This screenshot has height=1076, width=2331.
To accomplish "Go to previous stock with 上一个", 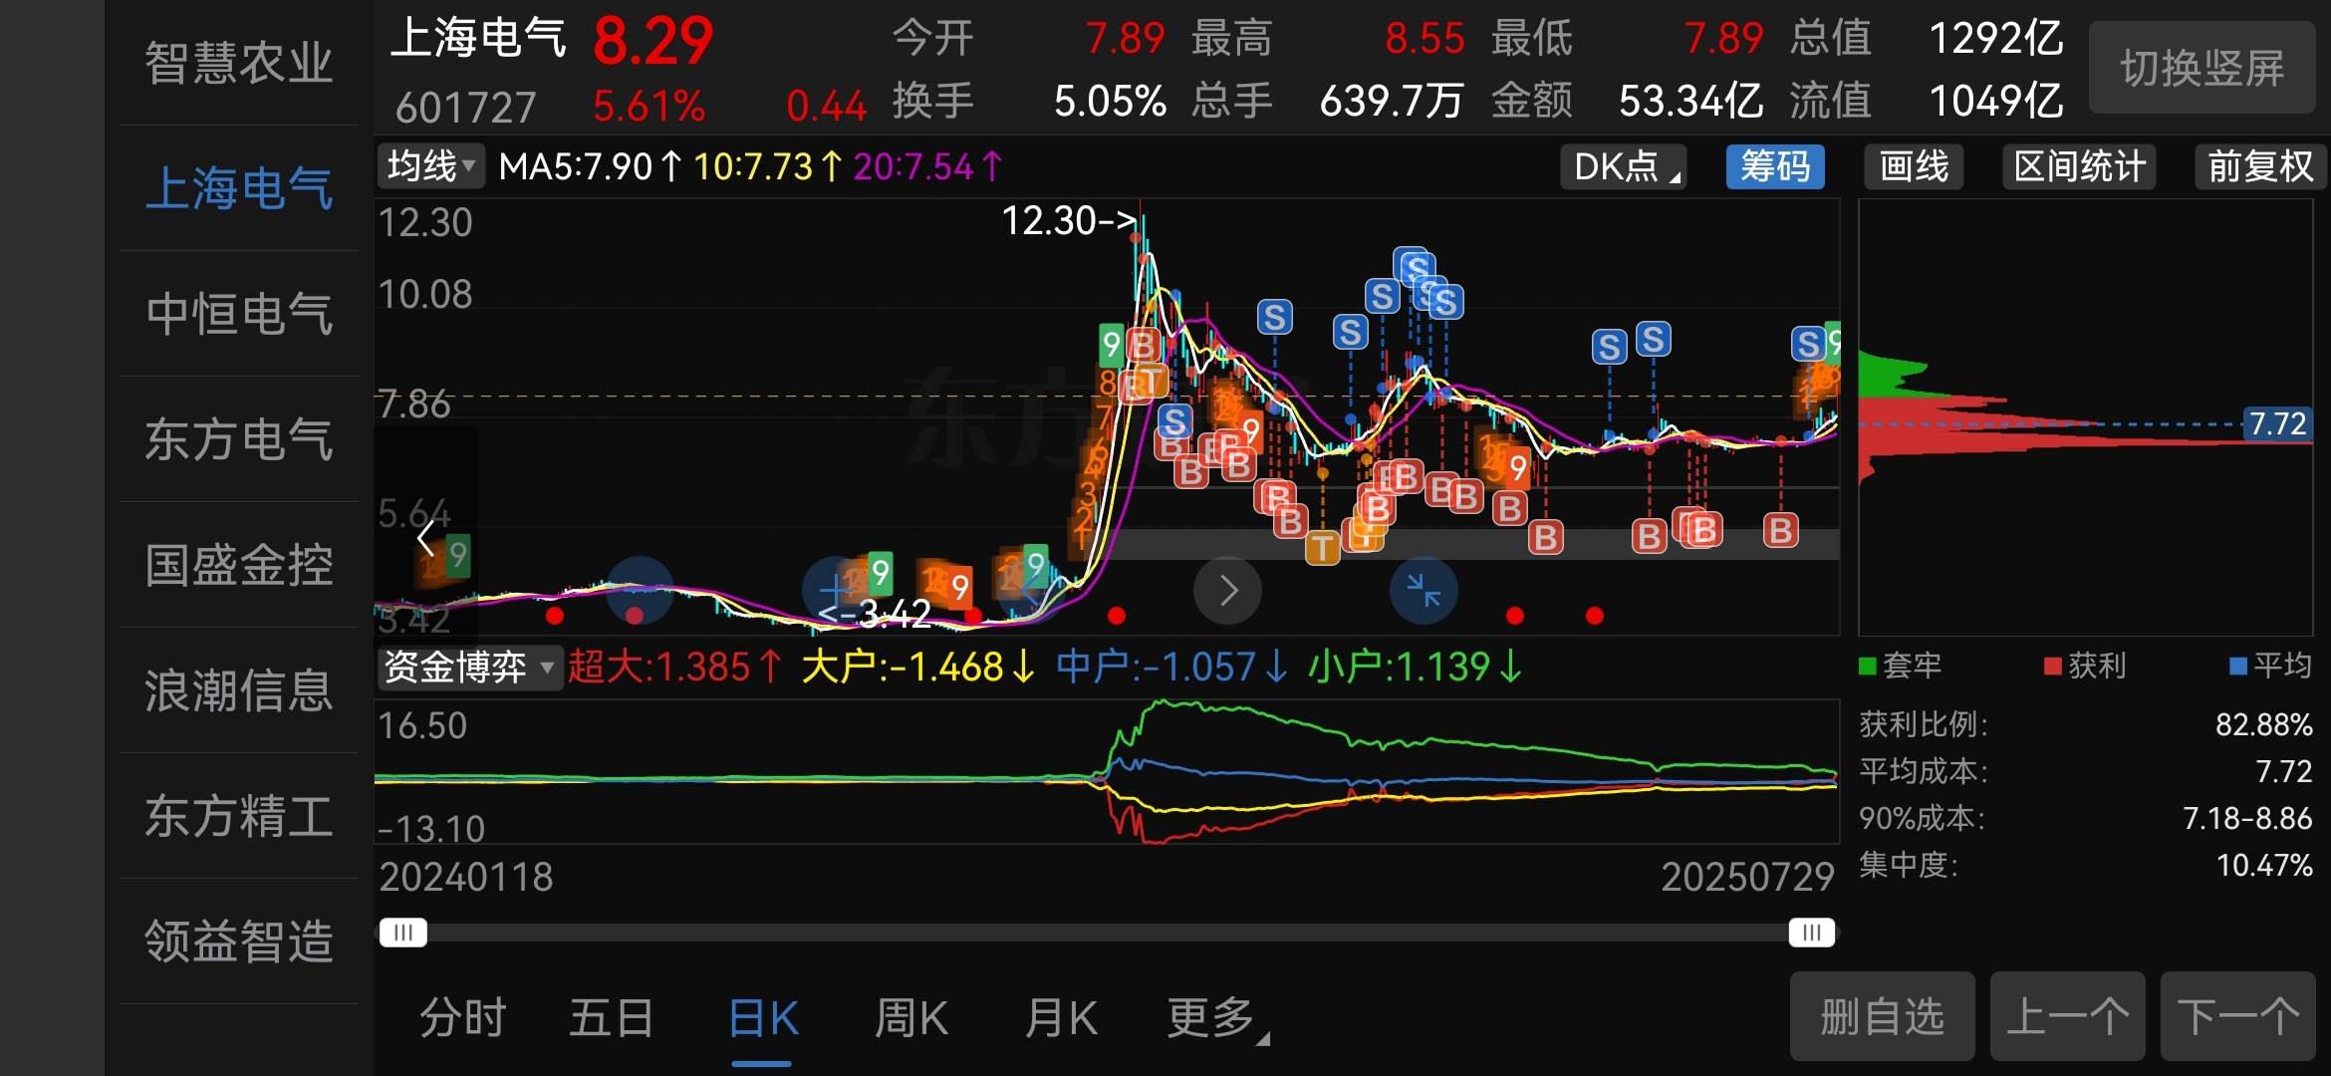I will coord(2067,1016).
